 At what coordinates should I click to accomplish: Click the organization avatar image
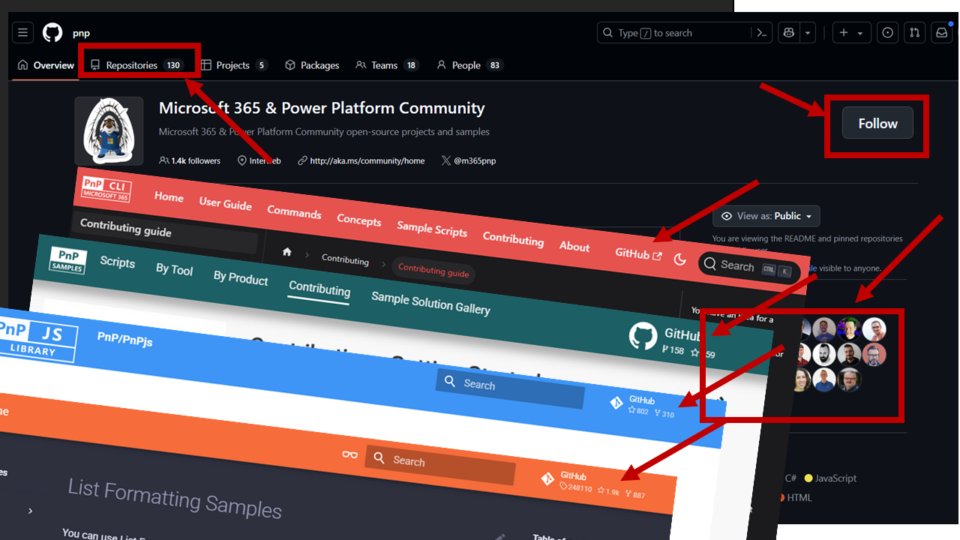[109, 130]
